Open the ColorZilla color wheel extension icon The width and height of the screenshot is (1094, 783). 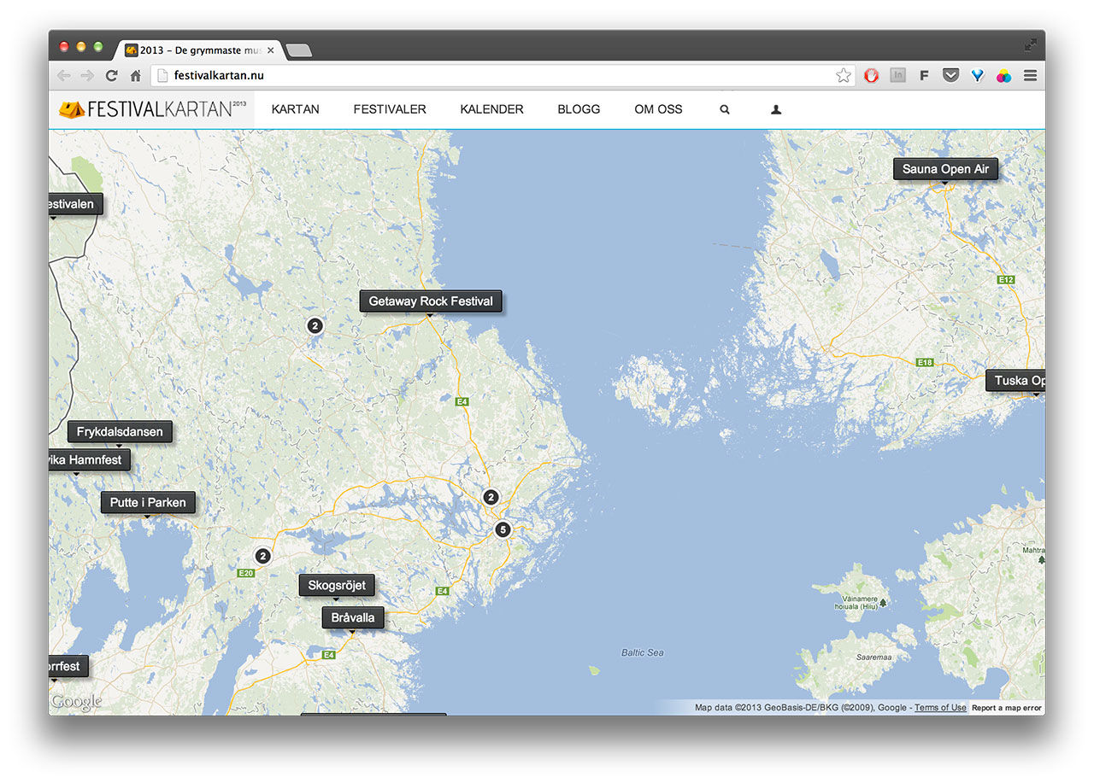[x=1003, y=75]
